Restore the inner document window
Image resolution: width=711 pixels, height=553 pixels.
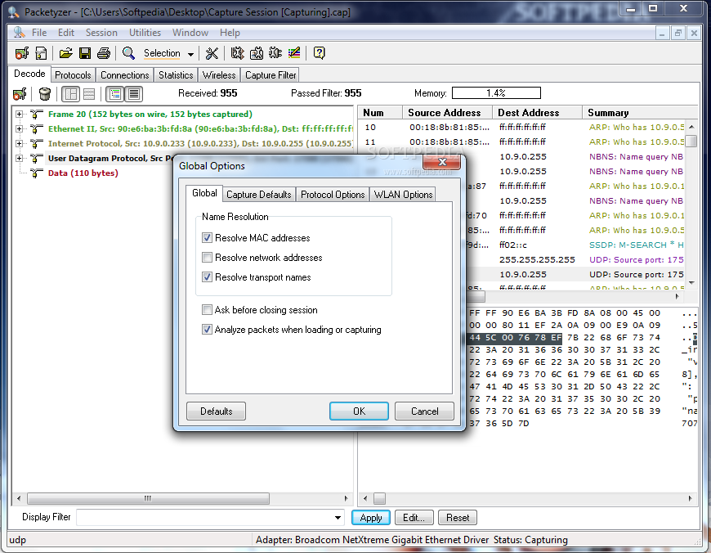(677, 33)
